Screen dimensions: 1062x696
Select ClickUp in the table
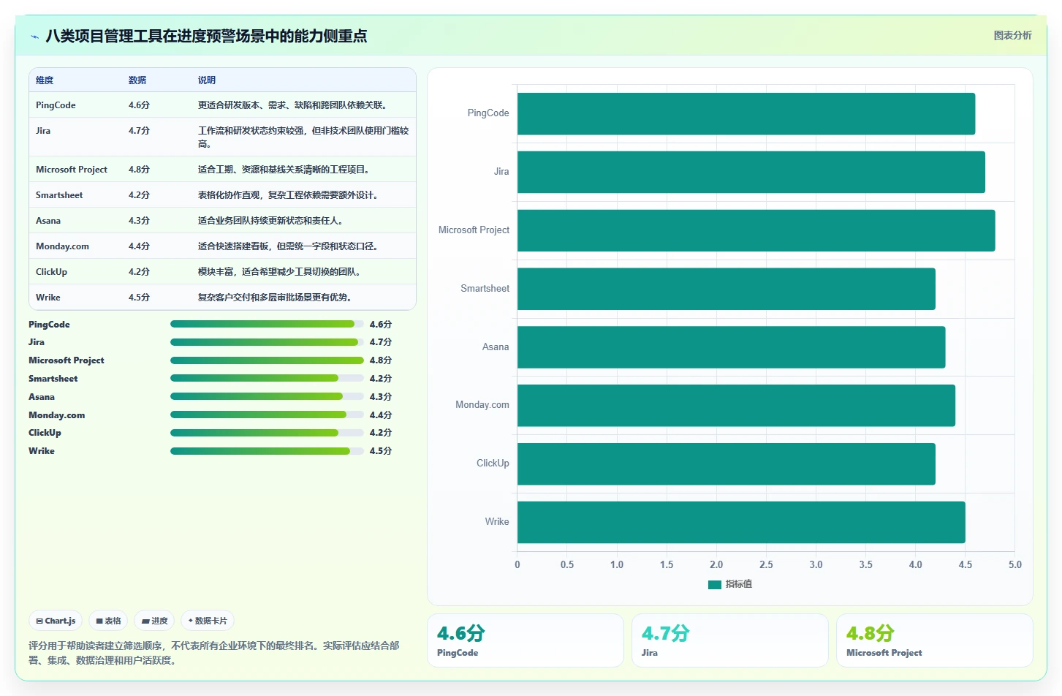click(51, 272)
